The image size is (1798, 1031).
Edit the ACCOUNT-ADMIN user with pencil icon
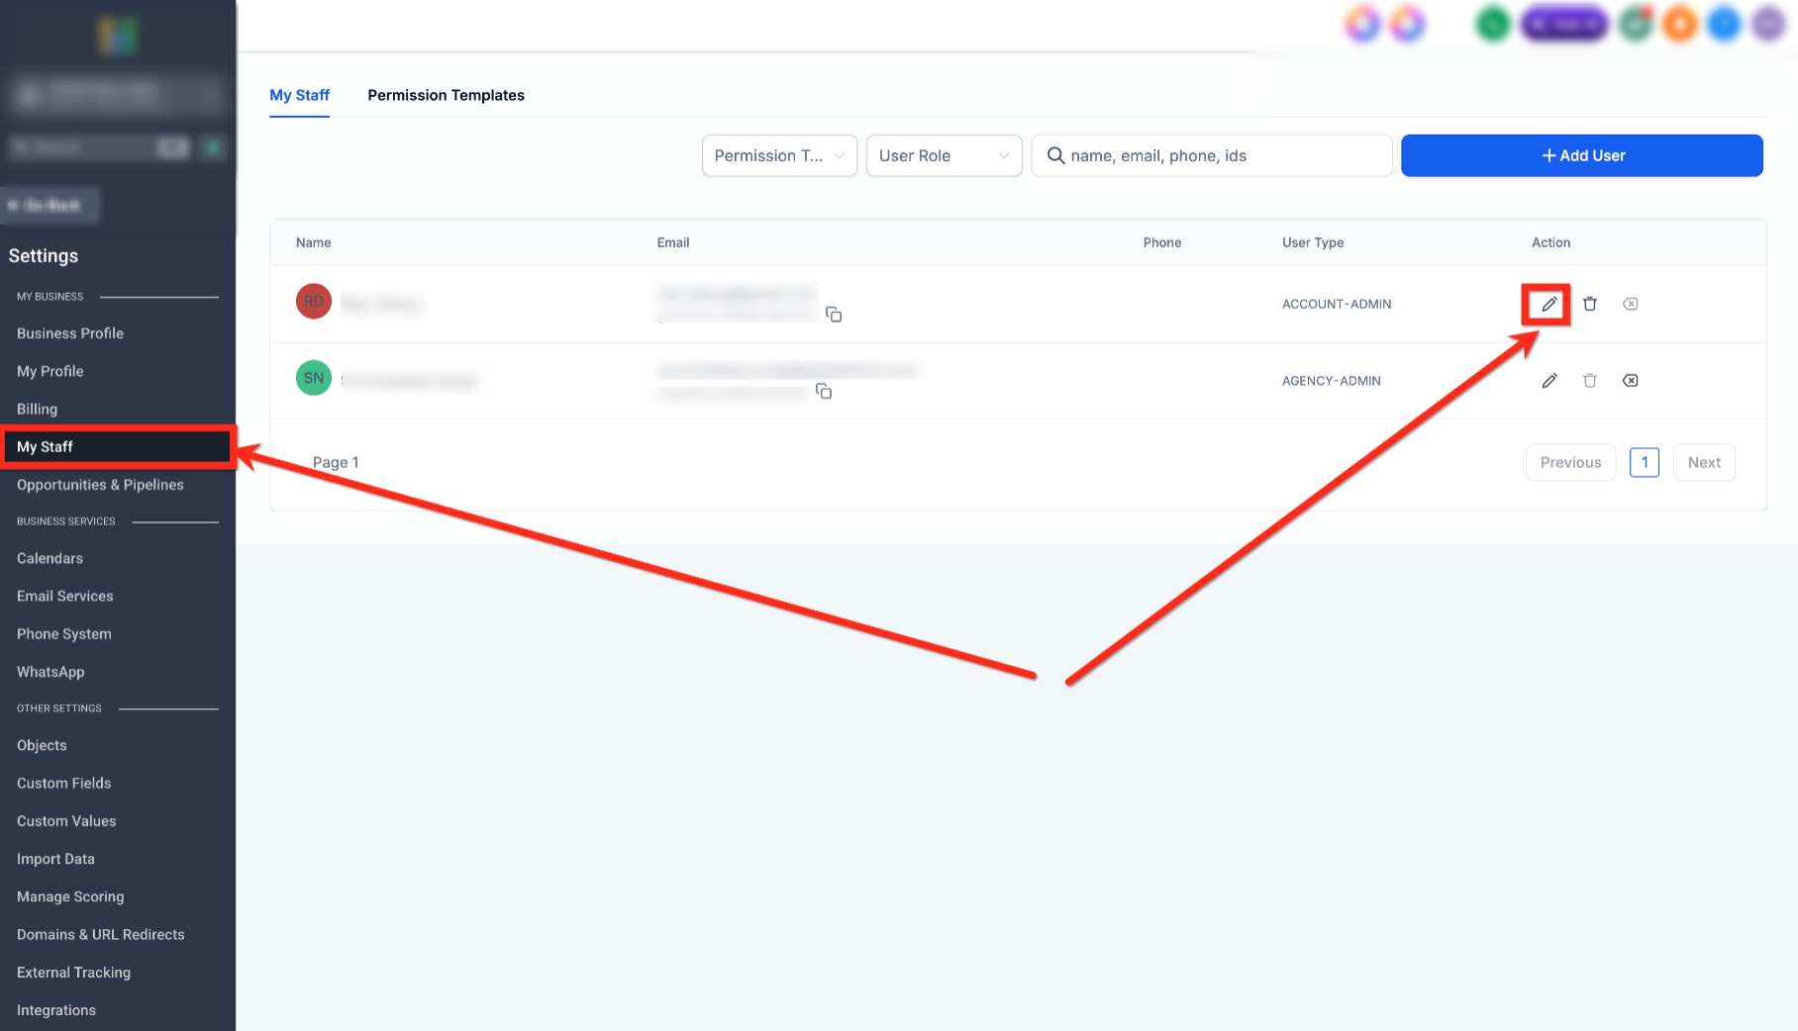pos(1549,304)
